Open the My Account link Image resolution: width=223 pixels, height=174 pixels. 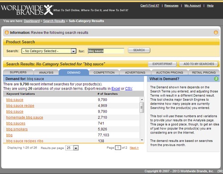point(193,6)
